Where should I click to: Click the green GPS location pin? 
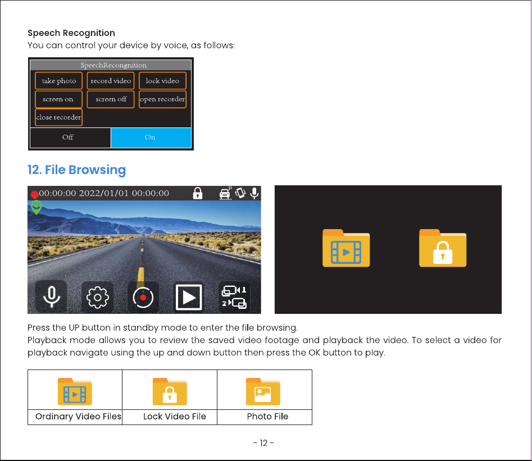[x=37, y=207]
